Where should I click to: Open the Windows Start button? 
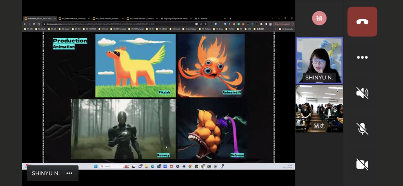tap(95, 166)
